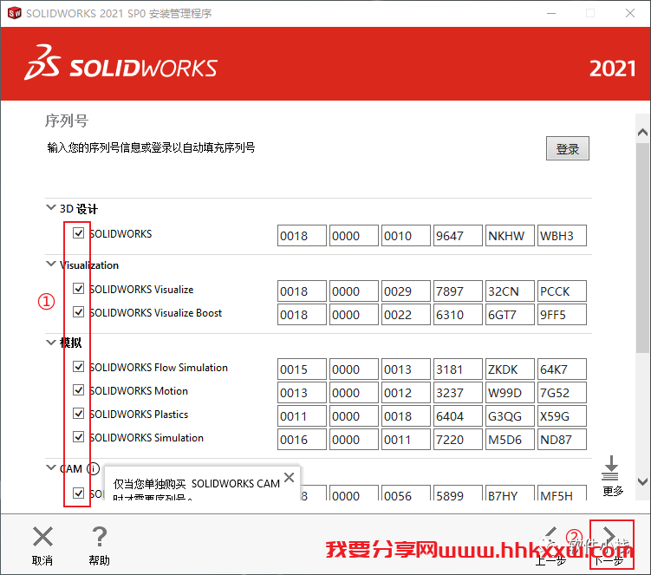The height and width of the screenshot is (575, 651).
Task: Click the SOLIDWORKS Flow Simulation label
Action: 159,367
